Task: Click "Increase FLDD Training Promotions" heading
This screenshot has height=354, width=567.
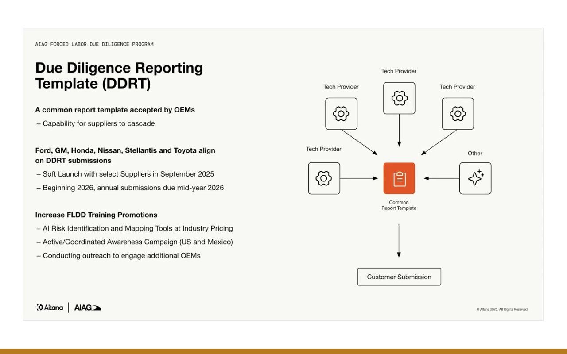Action: pyautogui.click(x=96, y=215)
